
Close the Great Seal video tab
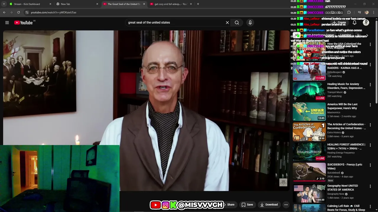144,4
